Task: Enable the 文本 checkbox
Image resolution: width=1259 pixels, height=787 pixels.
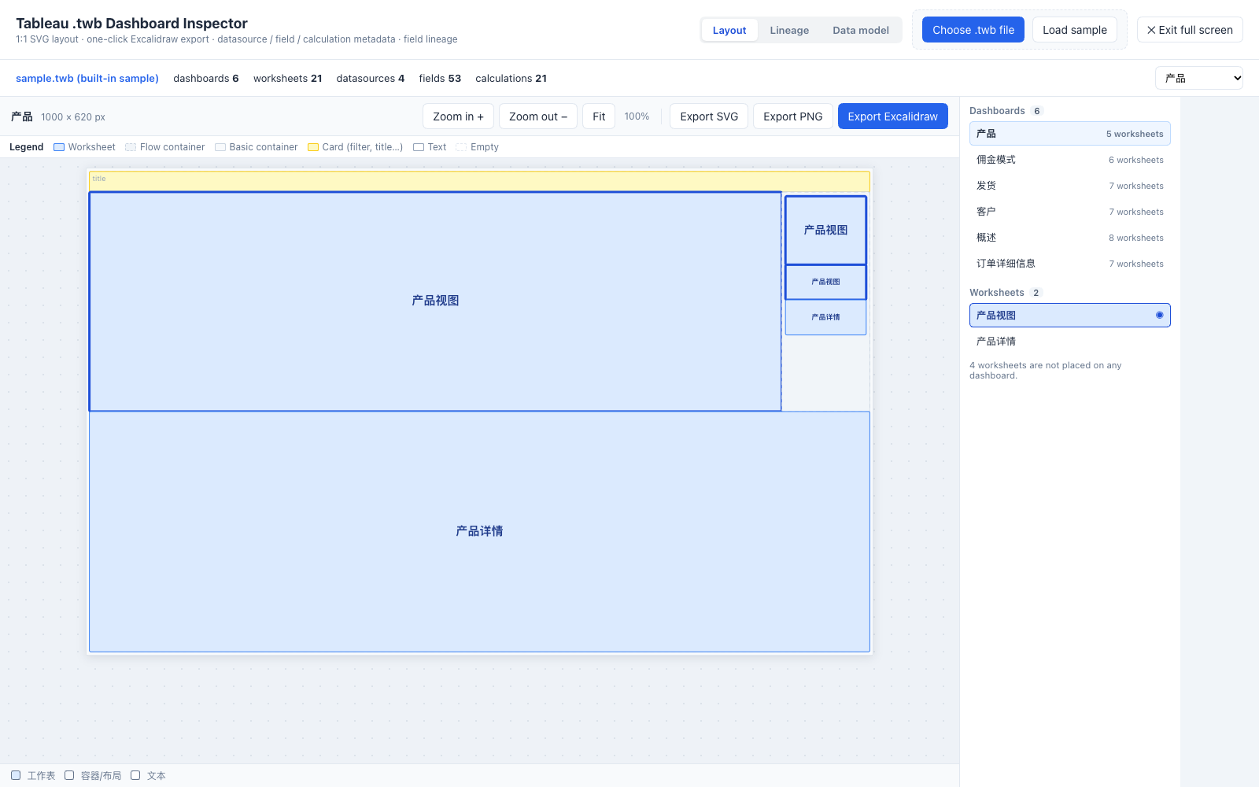Action: tap(135, 775)
